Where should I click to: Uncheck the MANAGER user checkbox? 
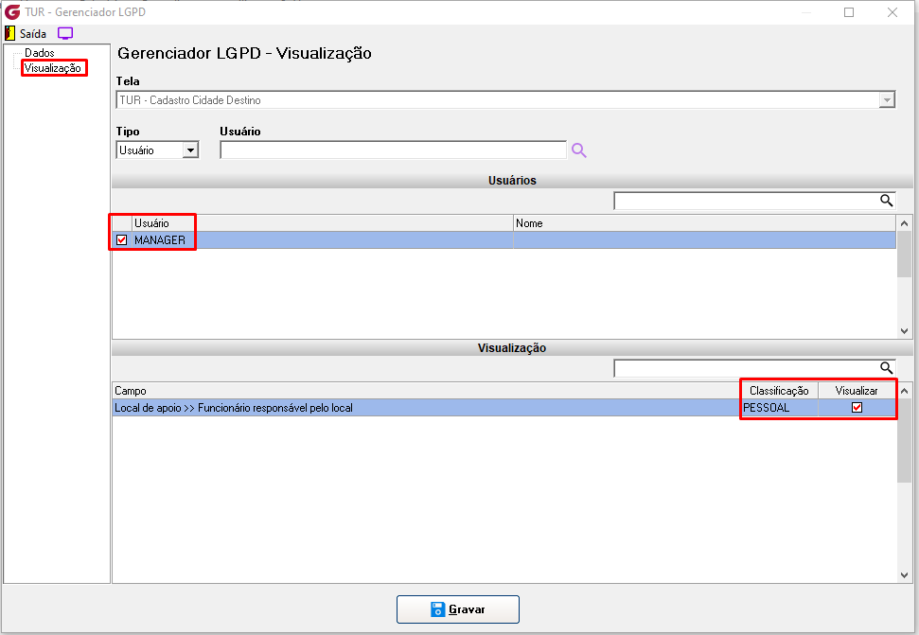point(122,240)
